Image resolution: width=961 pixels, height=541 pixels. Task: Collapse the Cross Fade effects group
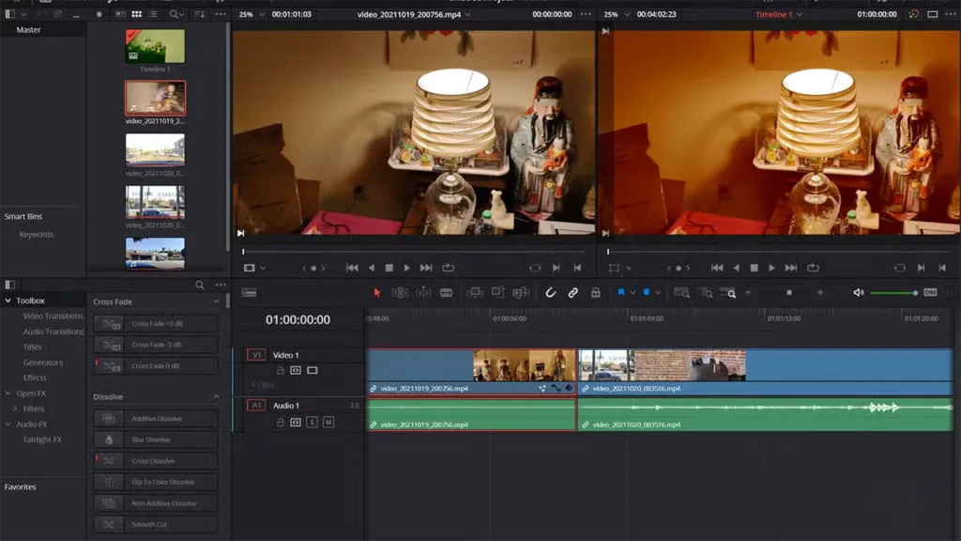click(x=217, y=301)
